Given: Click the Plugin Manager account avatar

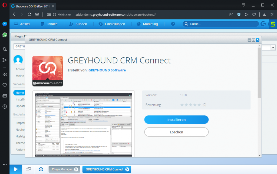Looking at the screenshot, I should [18, 60].
